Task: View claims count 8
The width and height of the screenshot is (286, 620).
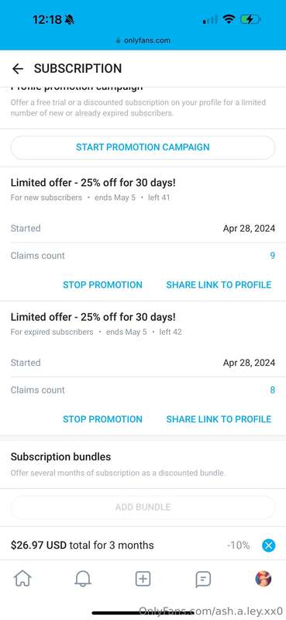Action: [273, 390]
